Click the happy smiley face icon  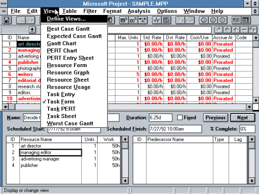pyautogui.click(x=204, y=20)
